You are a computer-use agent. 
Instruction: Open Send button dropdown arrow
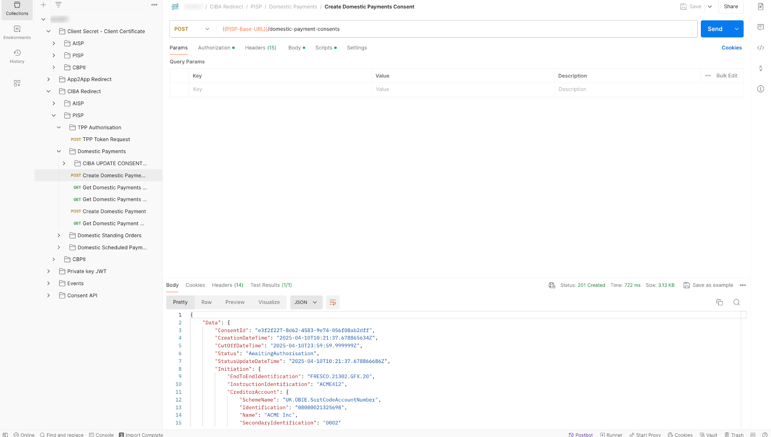coord(737,29)
